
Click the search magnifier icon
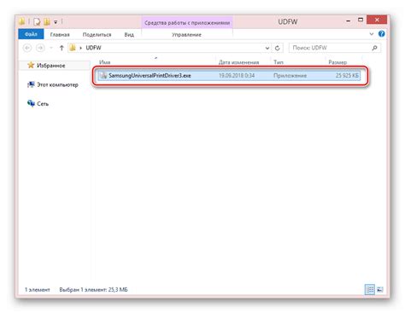[375, 48]
